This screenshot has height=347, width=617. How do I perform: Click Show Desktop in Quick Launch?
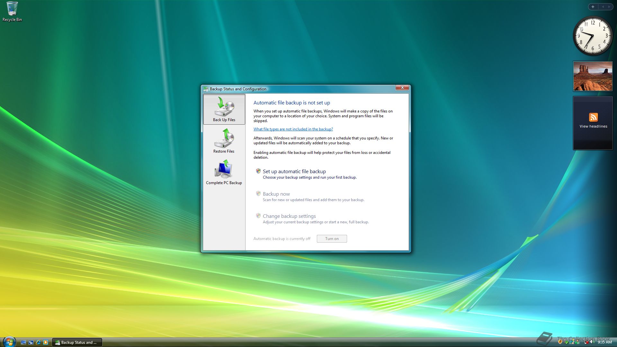click(x=23, y=343)
